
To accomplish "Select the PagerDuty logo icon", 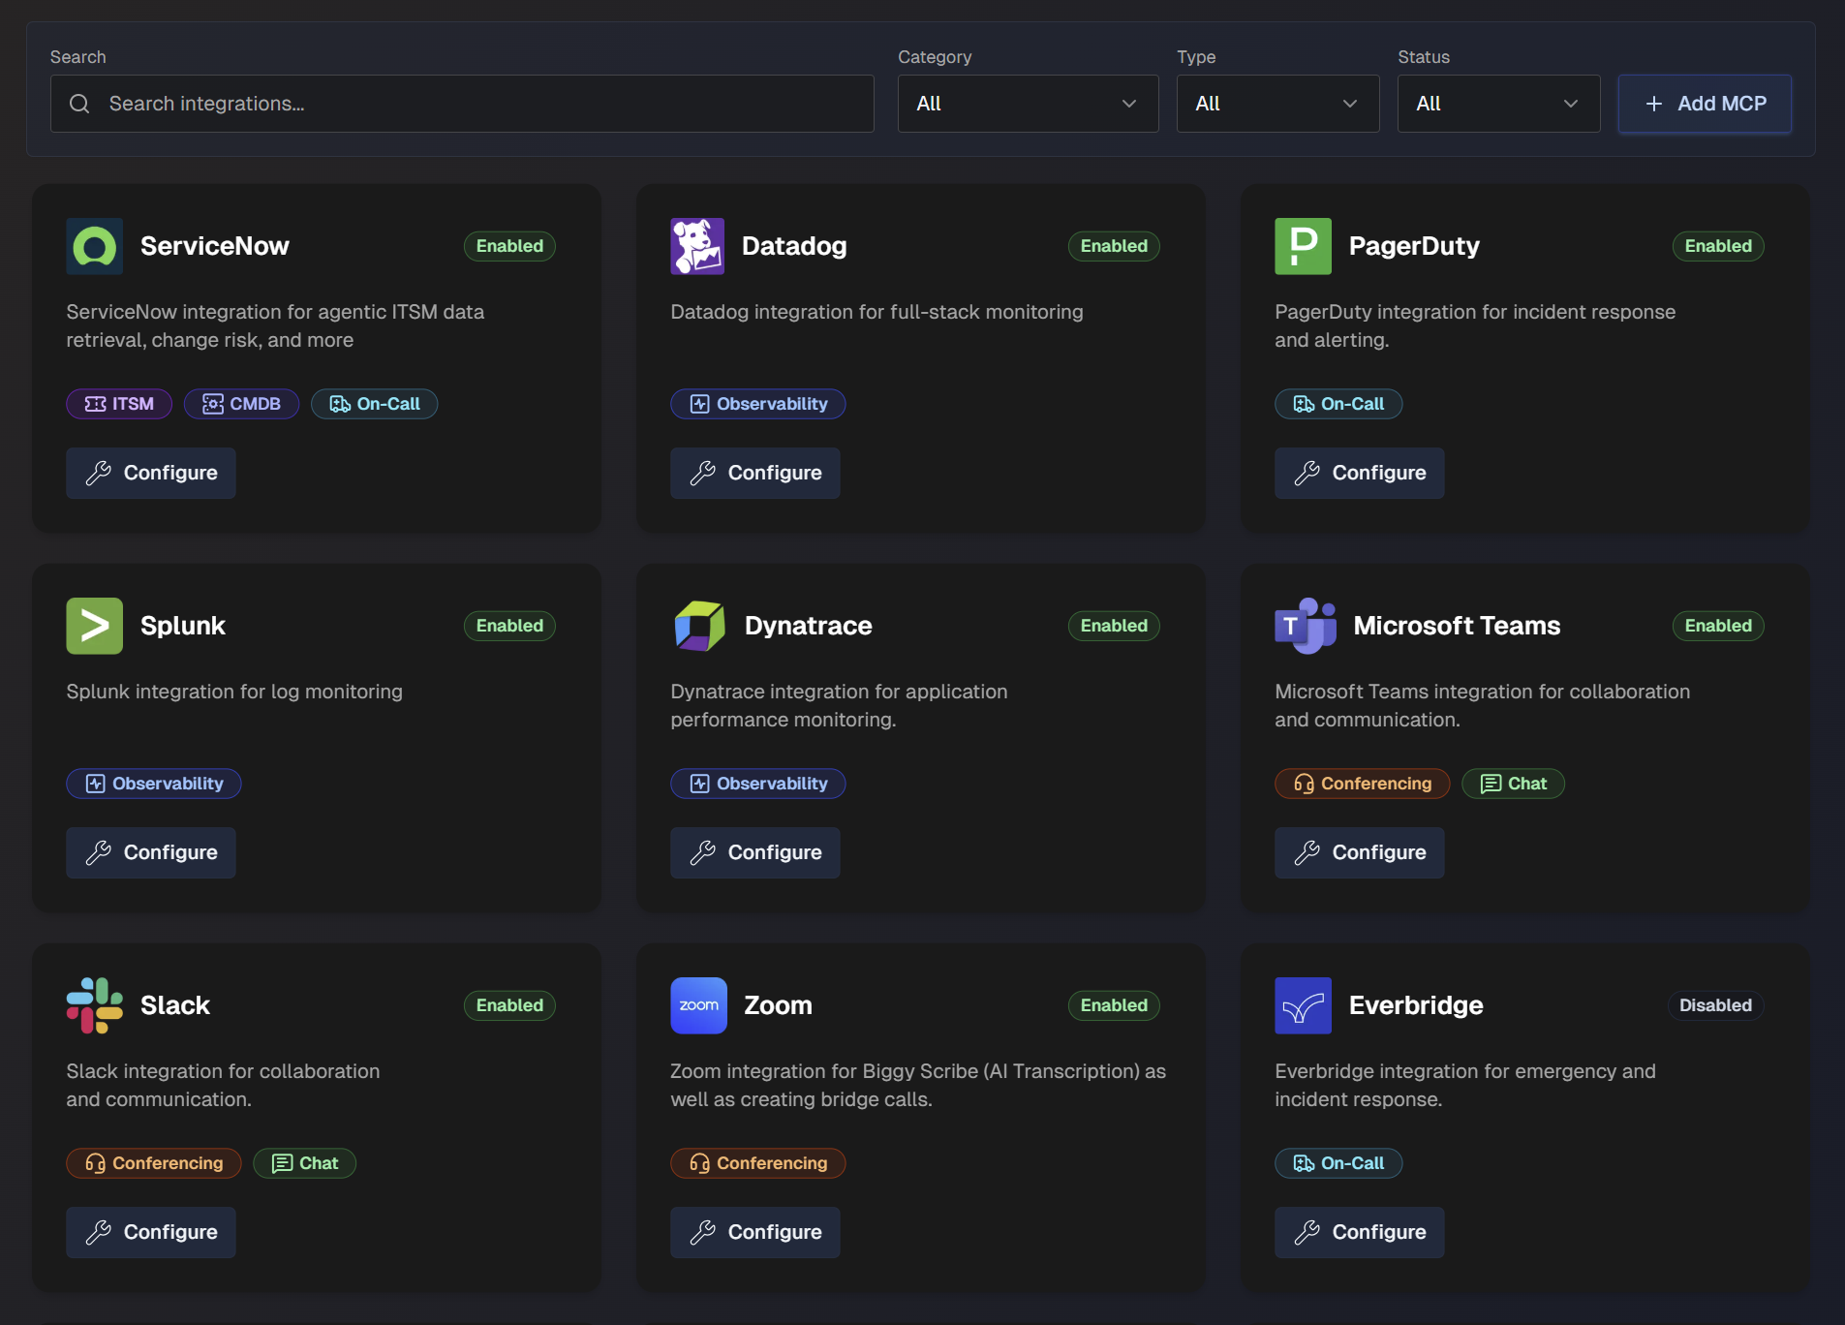I will (1303, 246).
